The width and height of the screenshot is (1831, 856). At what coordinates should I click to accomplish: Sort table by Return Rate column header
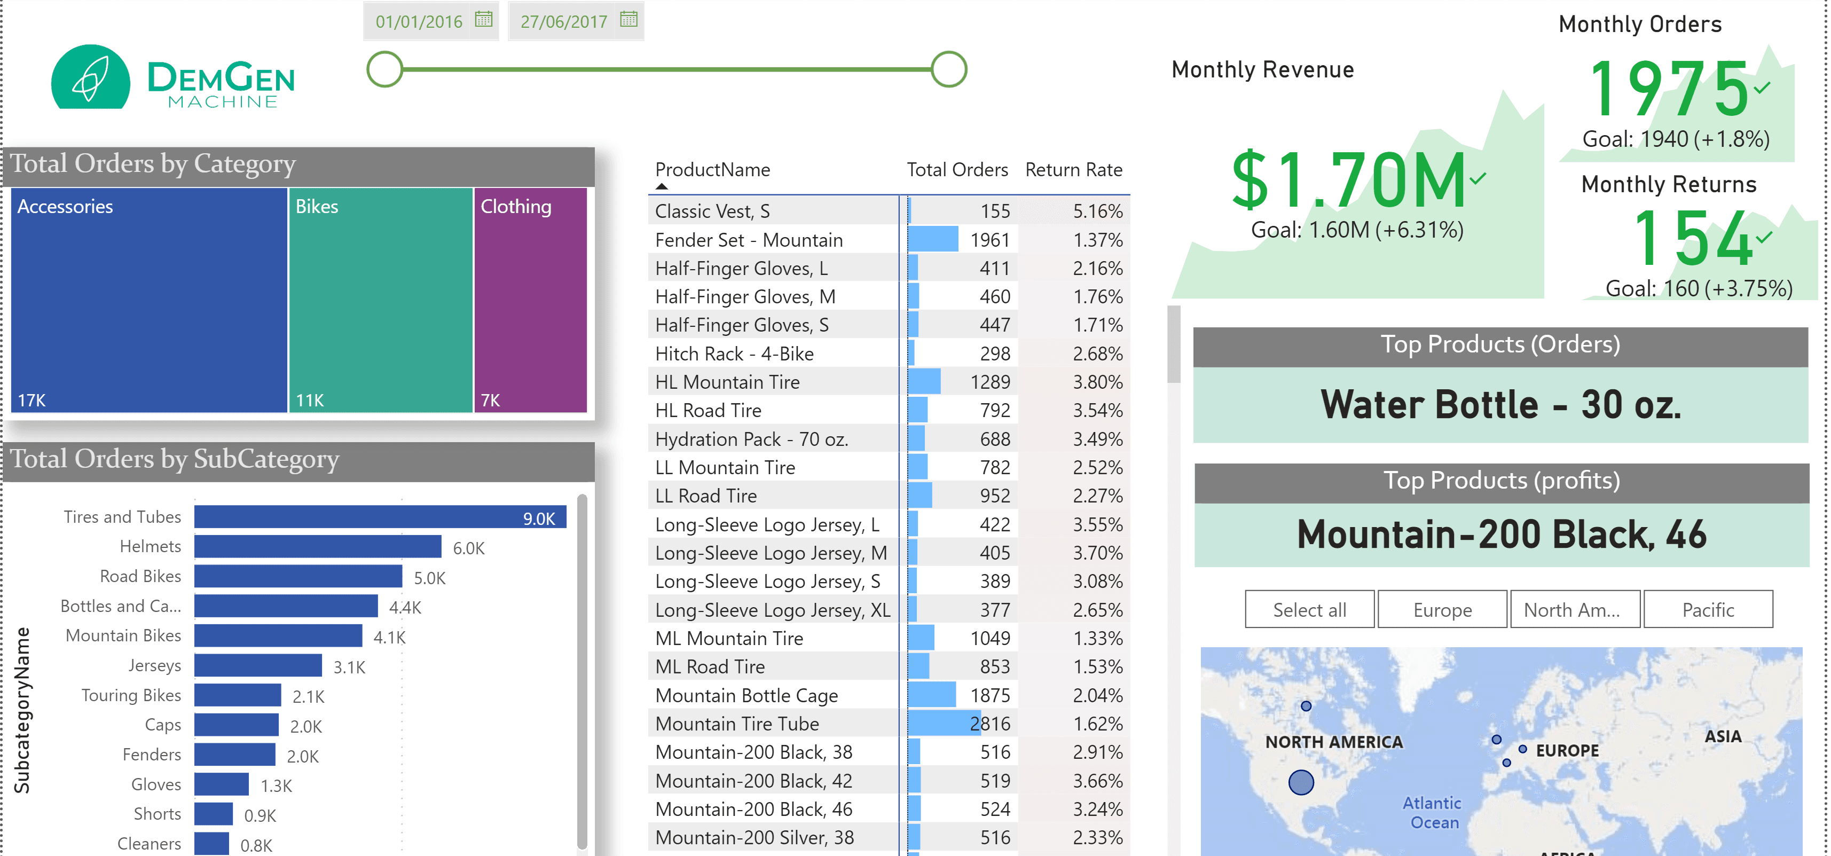point(1073,170)
